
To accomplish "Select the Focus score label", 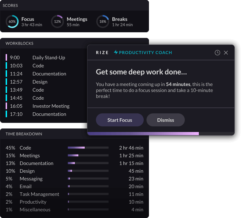I will tap(28, 19).
